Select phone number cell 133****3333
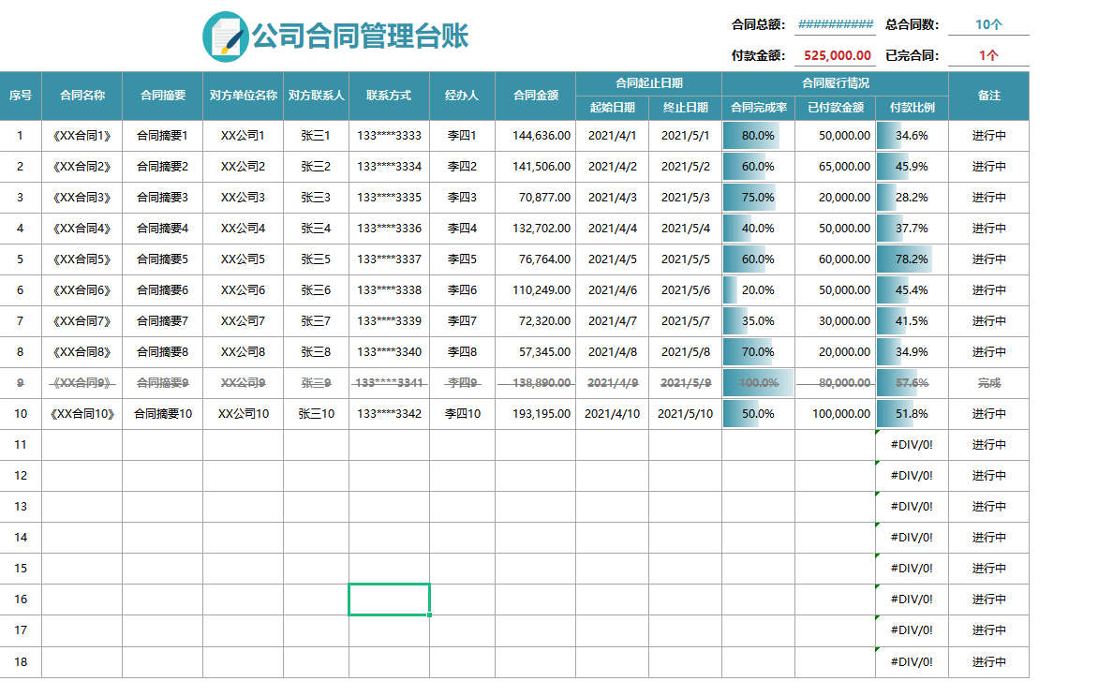1113x696 pixels. [x=388, y=135]
